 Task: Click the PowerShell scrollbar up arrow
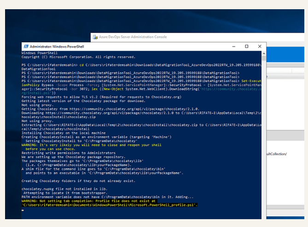(264, 53)
